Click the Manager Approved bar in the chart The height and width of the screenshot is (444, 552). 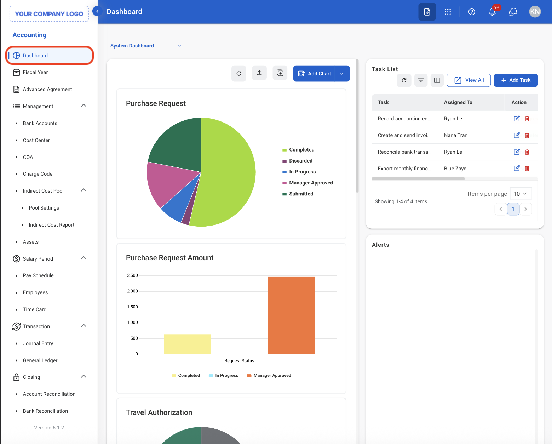[x=291, y=315]
